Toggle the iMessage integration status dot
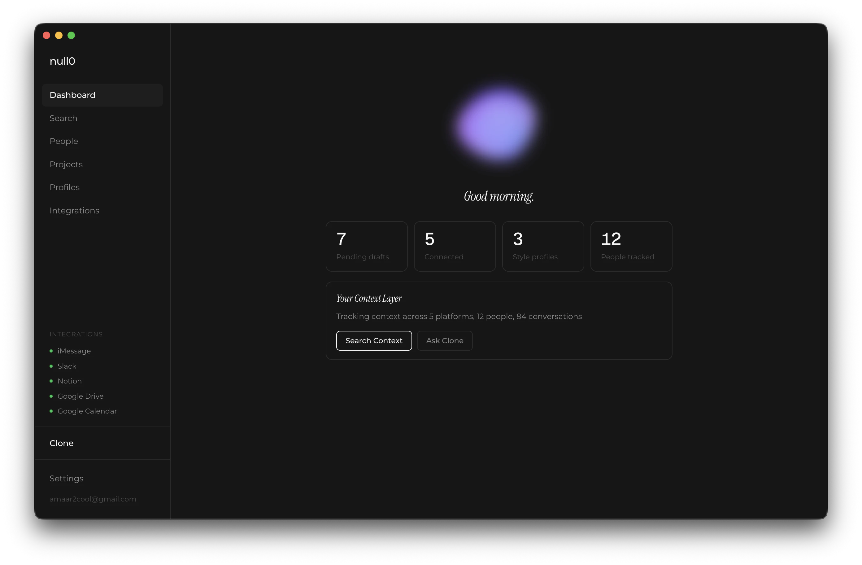The height and width of the screenshot is (565, 862). click(51, 351)
